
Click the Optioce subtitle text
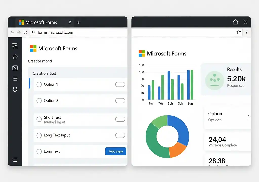tap(215, 120)
